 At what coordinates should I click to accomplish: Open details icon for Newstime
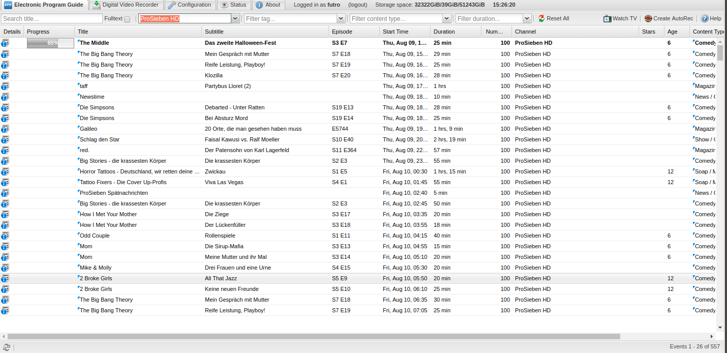point(5,97)
